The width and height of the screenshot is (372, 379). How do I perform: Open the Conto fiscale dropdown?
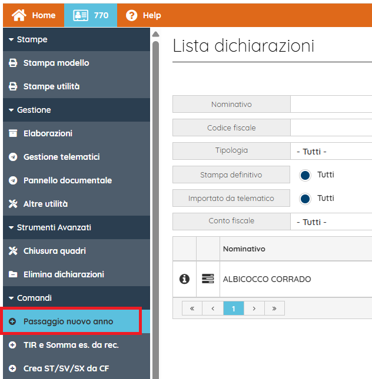[x=333, y=222]
